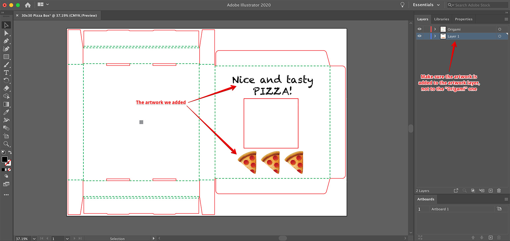The image size is (510, 241).
Task: Expand the Origami layer contents
Action: (435, 29)
